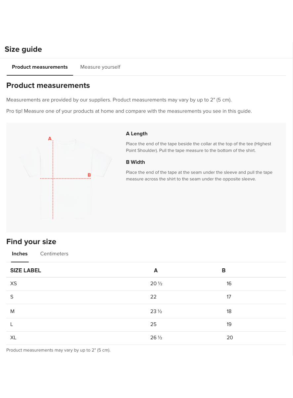Click the "Size guide" panel title
Viewport: 293px width, 398px height.
click(x=23, y=49)
